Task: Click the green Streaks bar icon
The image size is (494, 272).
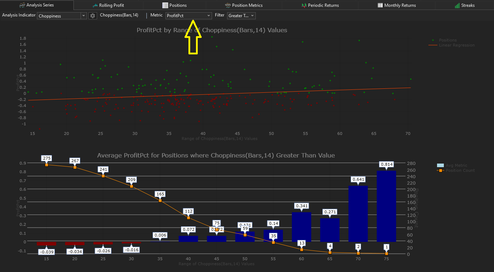Action: 457,5
